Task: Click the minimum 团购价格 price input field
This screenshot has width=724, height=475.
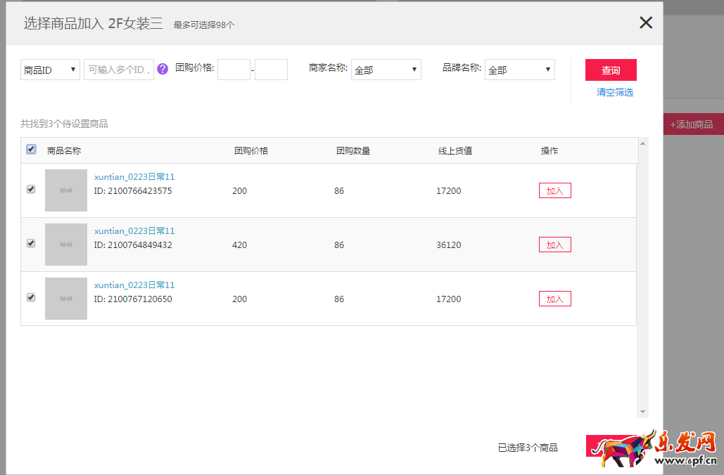Action: pyautogui.click(x=234, y=69)
